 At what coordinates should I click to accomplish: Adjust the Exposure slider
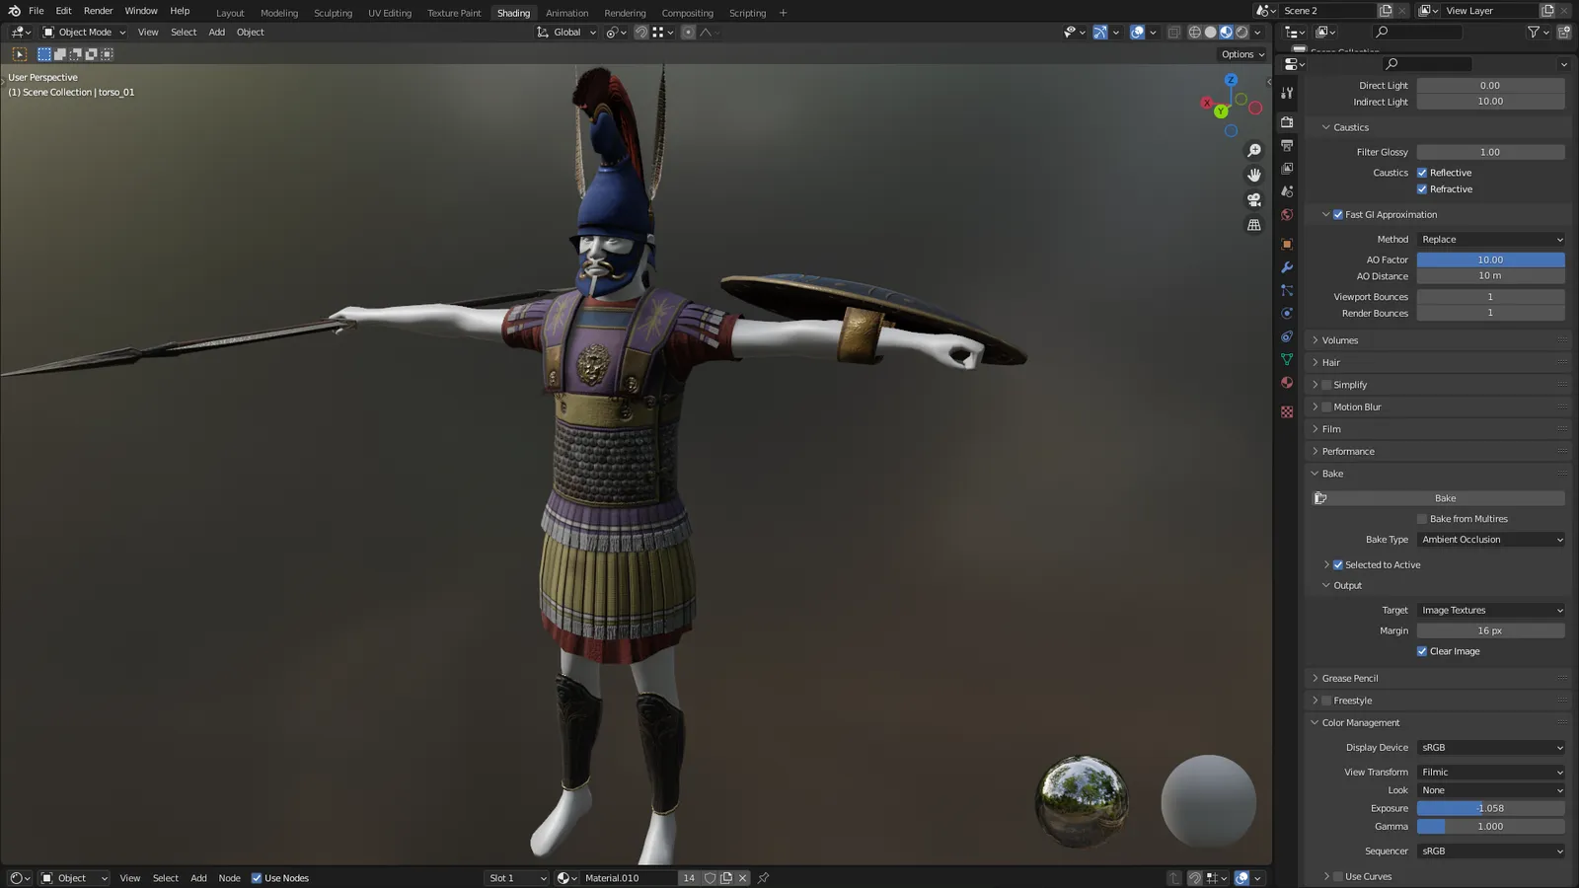click(1491, 808)
